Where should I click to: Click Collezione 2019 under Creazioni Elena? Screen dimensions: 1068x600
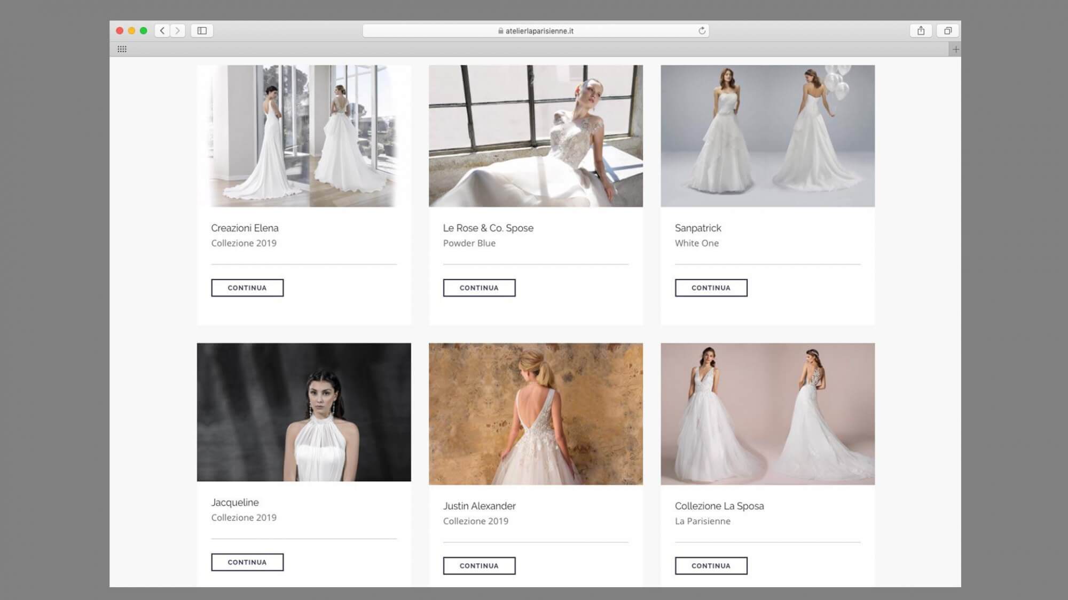tap(244, 243)
